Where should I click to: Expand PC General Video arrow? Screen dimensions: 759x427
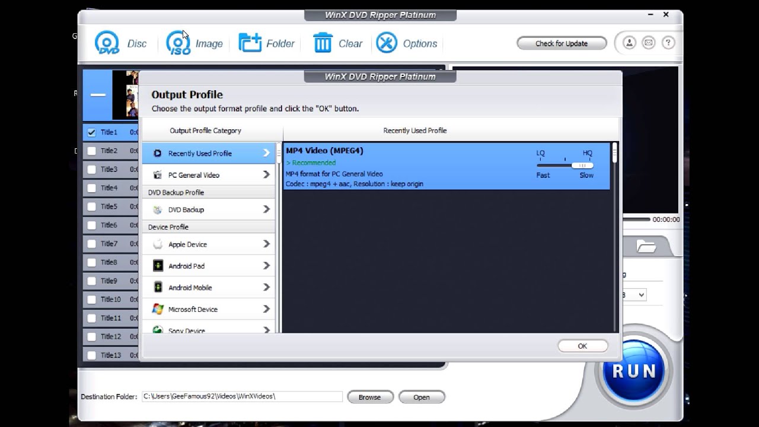coord(266,175)
